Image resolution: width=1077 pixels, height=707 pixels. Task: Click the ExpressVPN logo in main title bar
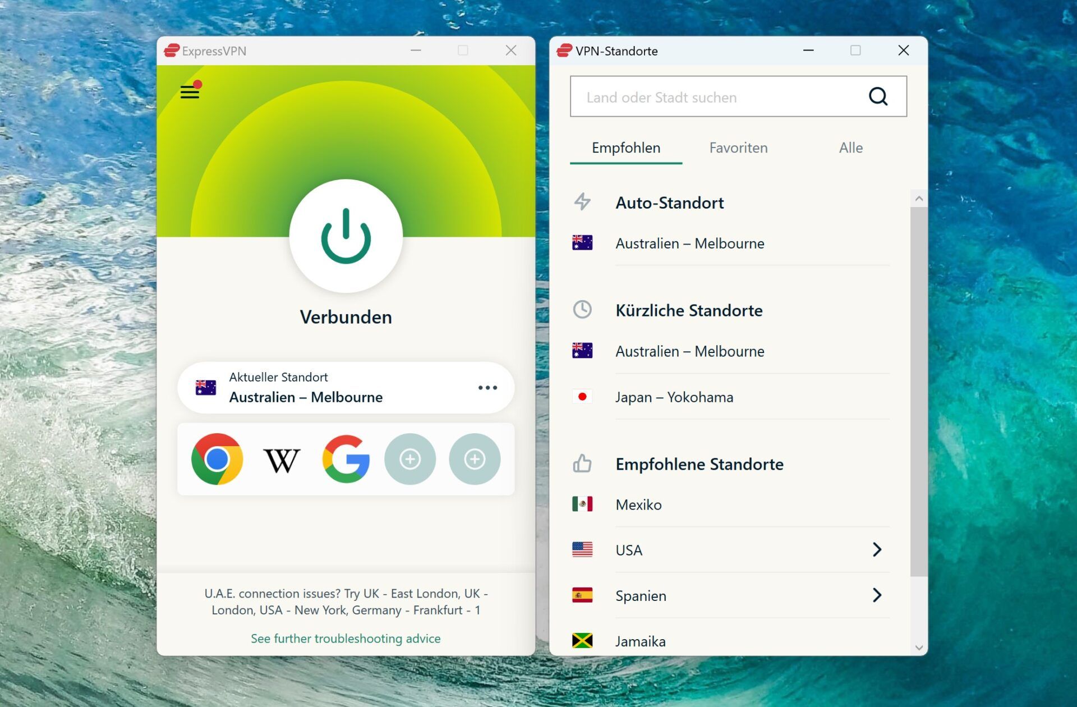click(x=171, y=50)
